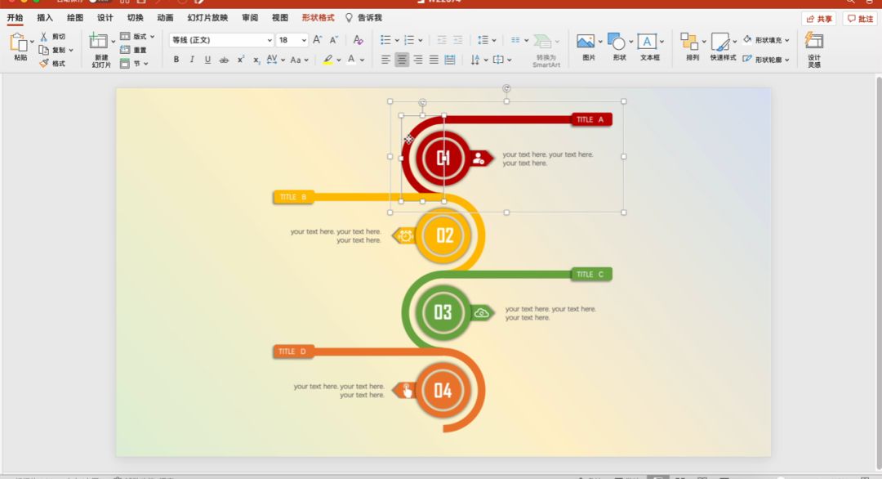Click the bulleted list icon
Screen dimensions: 882x479
[x=385, y=40]
